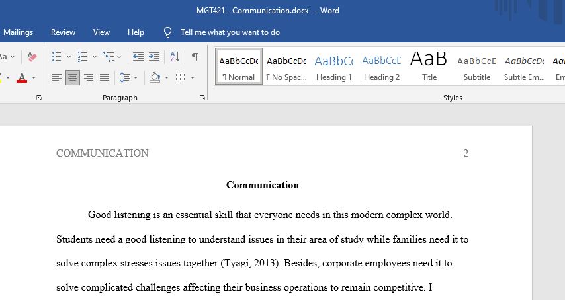
Task: Toggle Center alignment
Action: [72, 77]
